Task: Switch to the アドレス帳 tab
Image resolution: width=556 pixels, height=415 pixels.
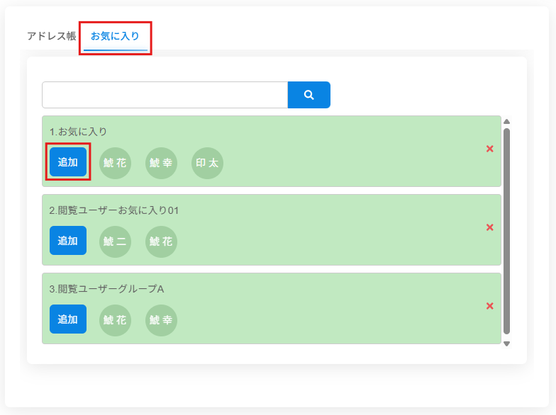Action: click(x=51, y=36)
